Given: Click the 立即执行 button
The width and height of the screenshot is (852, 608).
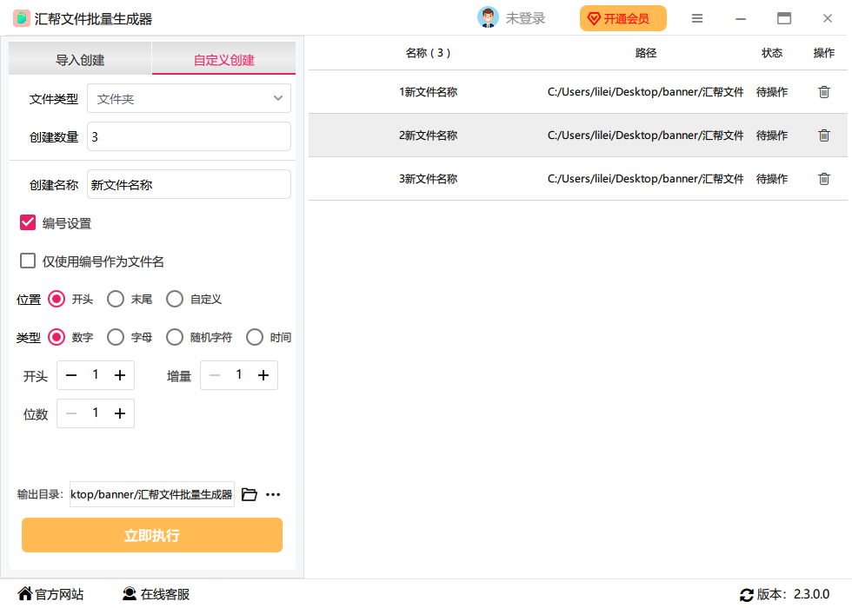Looking at the screenshot, I should point(152,535).
